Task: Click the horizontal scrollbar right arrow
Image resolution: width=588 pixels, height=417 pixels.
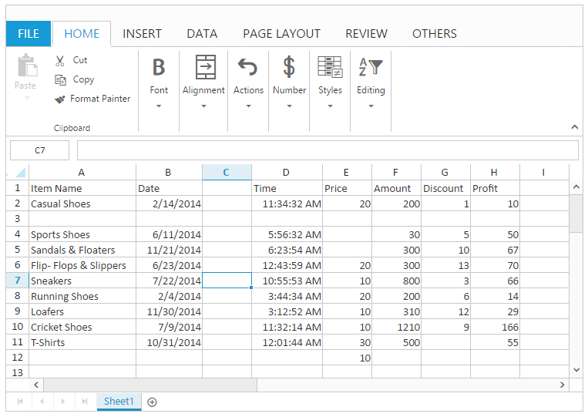Action: point(563,385)
